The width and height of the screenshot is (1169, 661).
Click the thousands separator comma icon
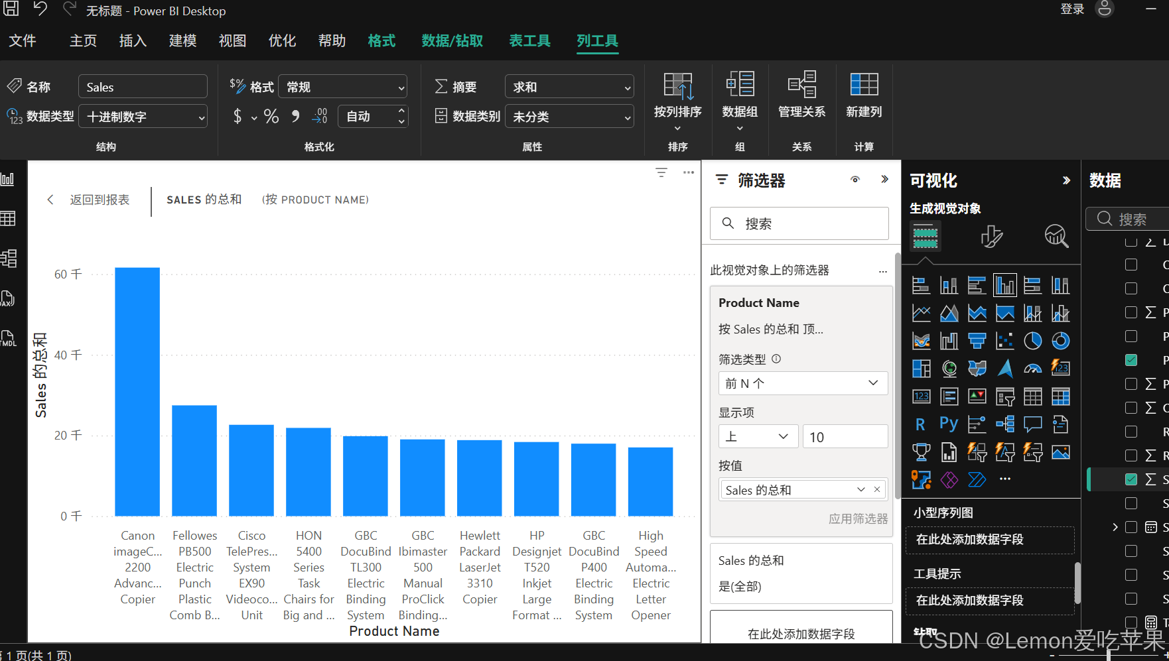click(295, 117)
